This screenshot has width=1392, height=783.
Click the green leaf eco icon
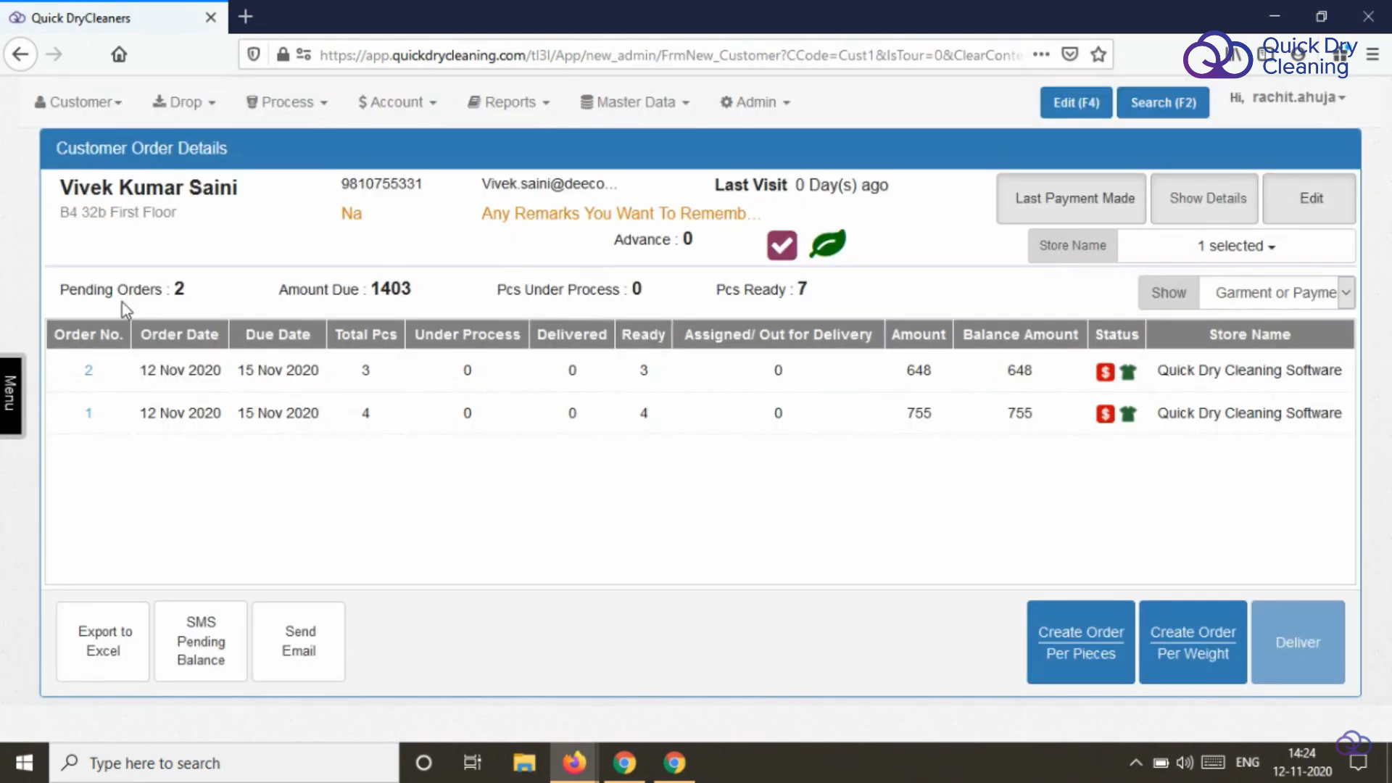[827, 243]
